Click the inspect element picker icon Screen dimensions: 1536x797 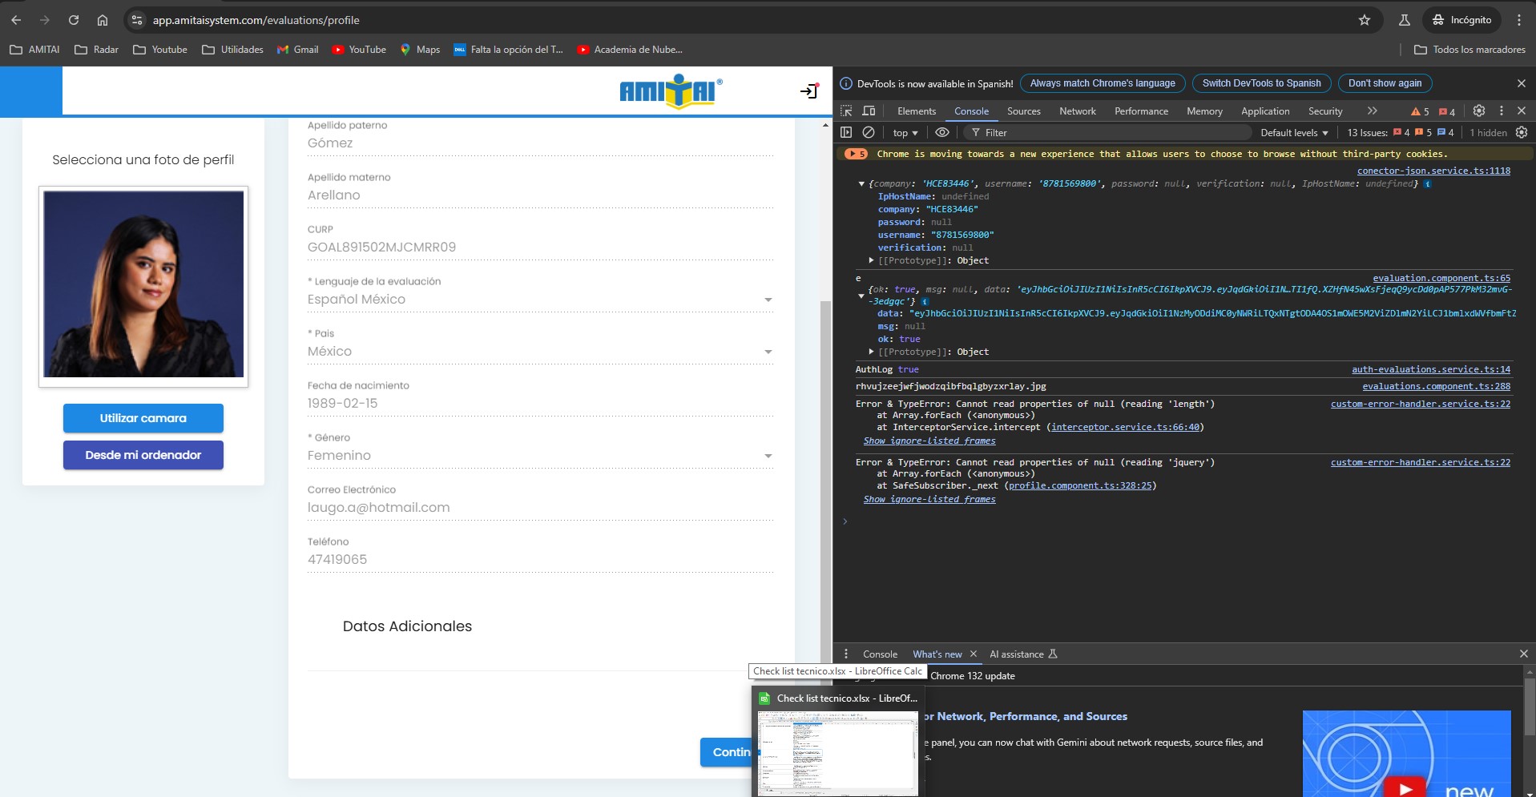(x=847, y=111)
